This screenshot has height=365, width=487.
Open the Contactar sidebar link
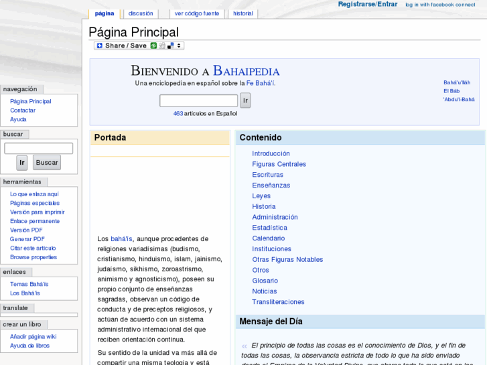(x=23, y=111)
